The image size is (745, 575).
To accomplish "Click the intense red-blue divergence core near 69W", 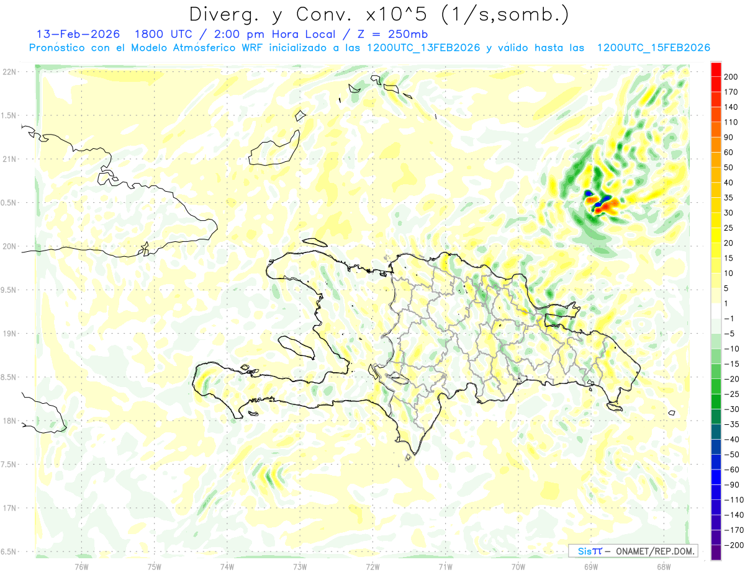I will [600, 203].
